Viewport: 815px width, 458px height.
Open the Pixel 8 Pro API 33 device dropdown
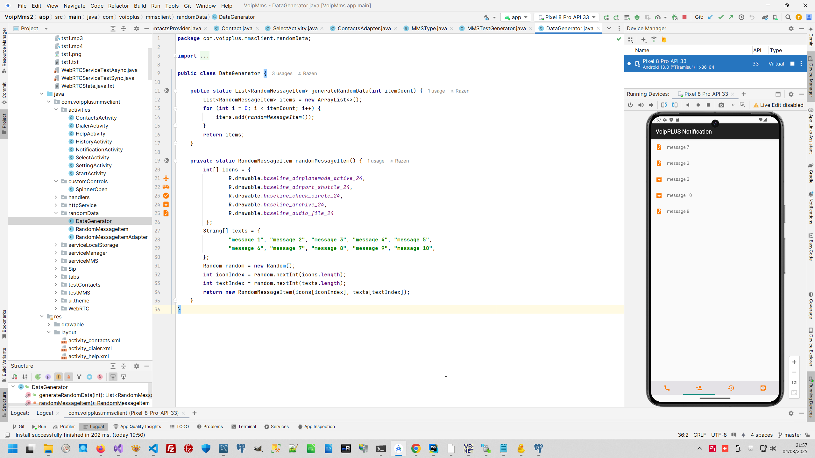[567, 17]
